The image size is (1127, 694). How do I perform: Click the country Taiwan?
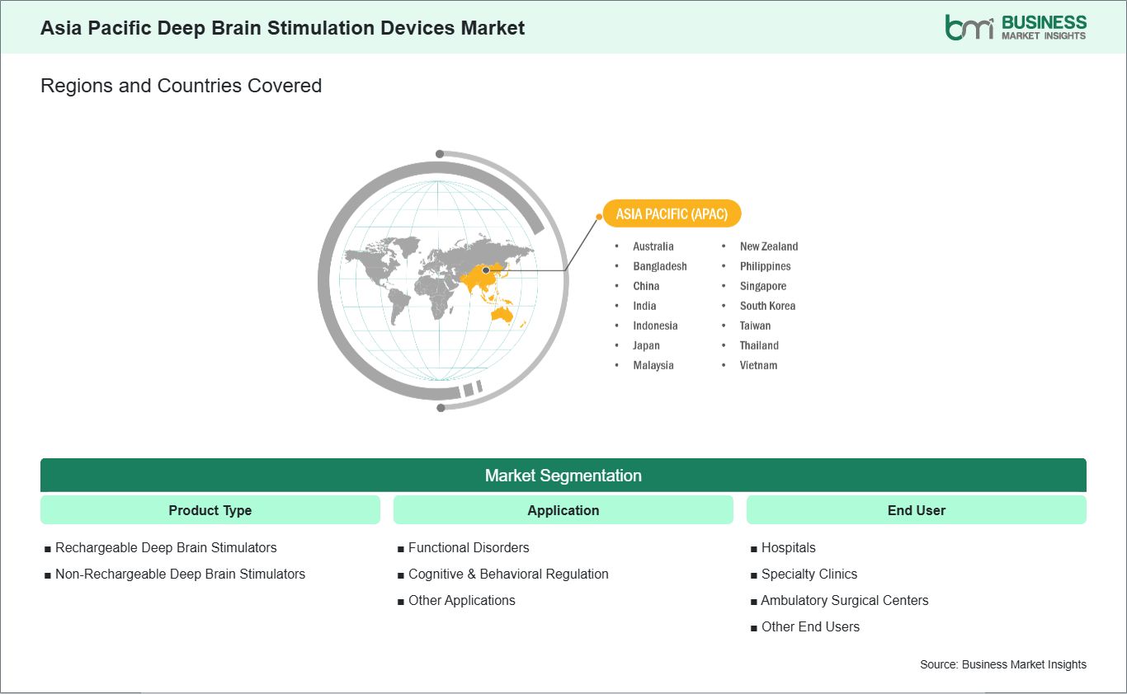click(756, 326)
